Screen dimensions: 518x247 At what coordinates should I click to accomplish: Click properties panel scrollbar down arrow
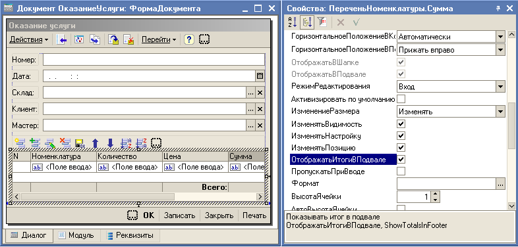point(511,206)
